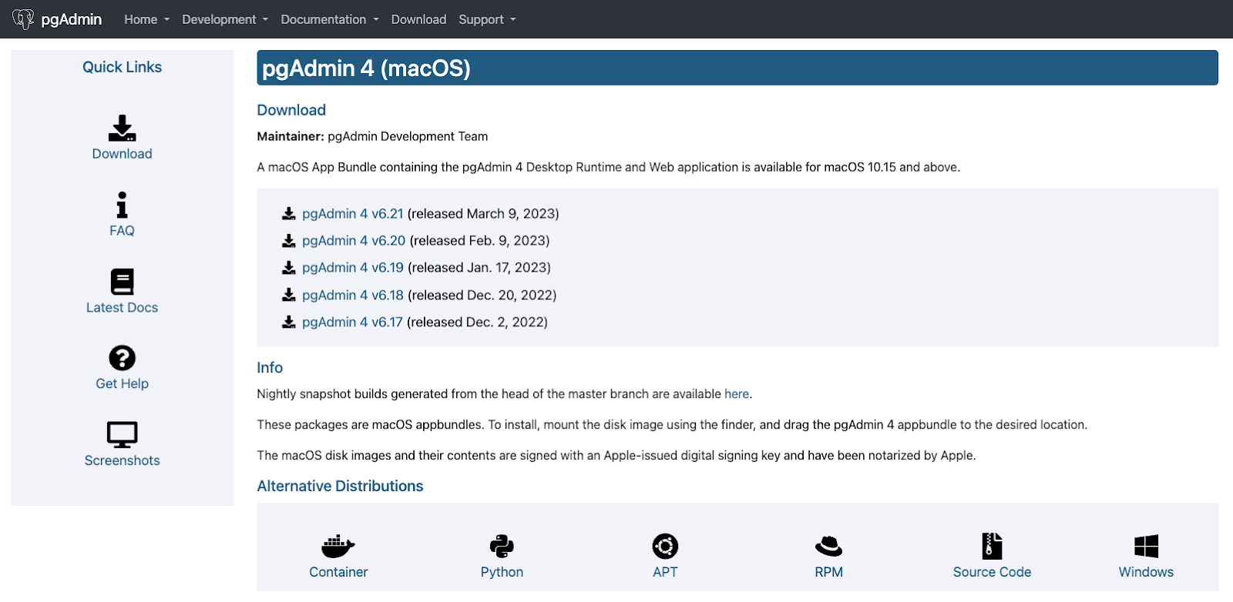Click download icon beside pgAdmin 4 v6.17
The width and height of the screenshot is (1233, 602).
(289, 322)
